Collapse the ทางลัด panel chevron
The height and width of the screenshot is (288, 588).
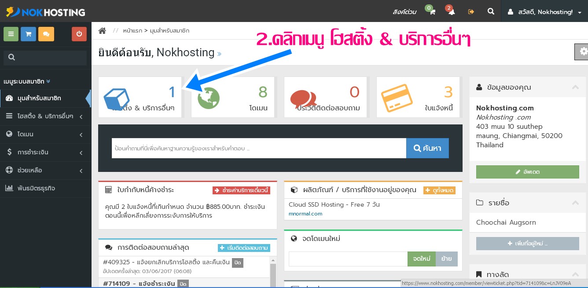click(575, 274)
